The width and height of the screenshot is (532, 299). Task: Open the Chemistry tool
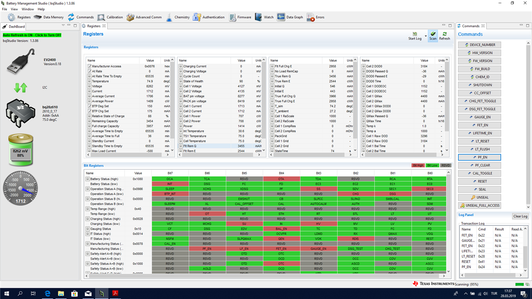(177, 17)
